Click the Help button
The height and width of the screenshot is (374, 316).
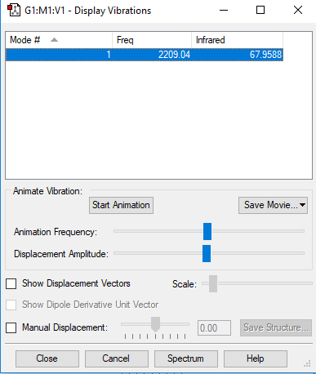pos(256,358)
